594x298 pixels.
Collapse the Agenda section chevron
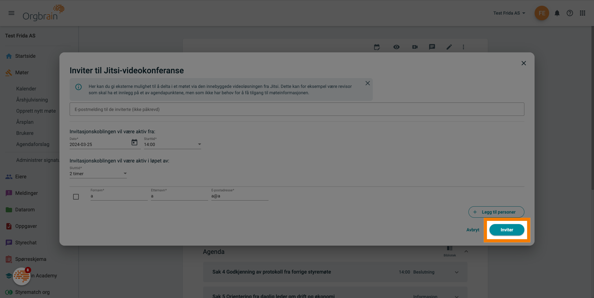[466, 251]
